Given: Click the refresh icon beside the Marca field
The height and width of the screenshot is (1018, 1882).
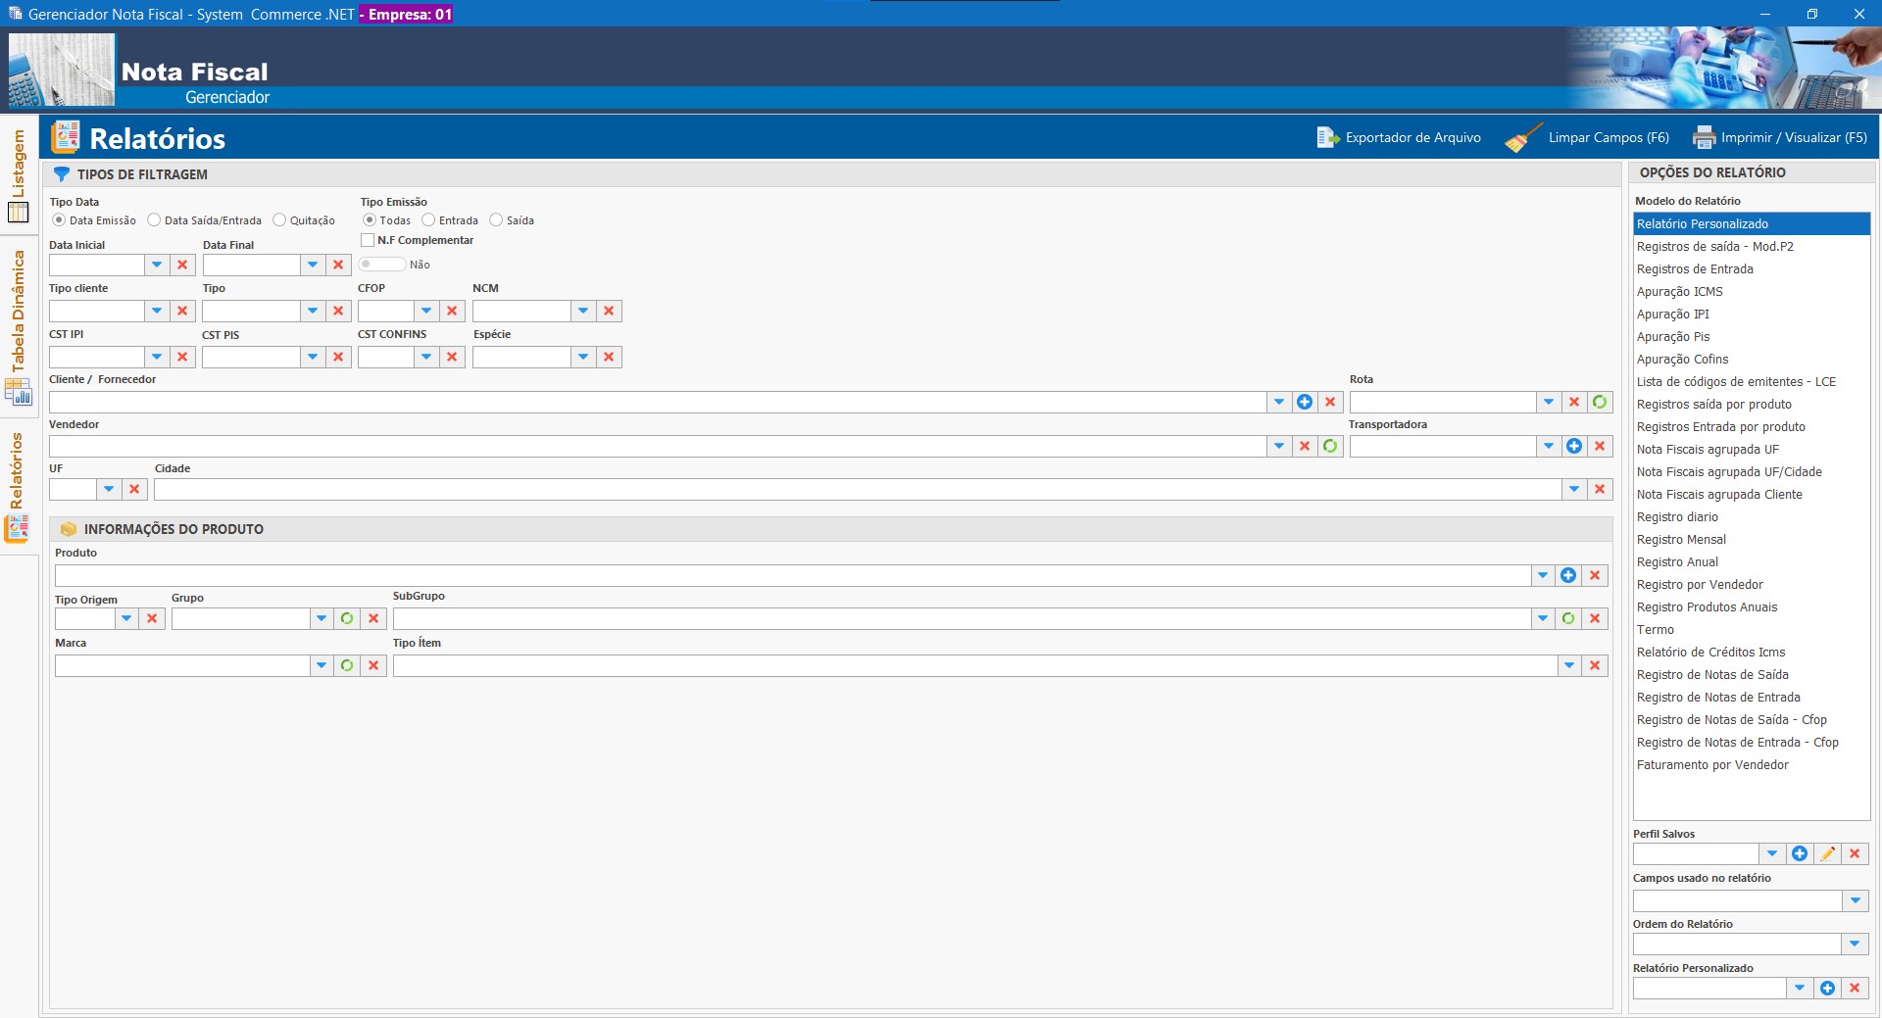Looking at the screenshot, I should [347, 665].
